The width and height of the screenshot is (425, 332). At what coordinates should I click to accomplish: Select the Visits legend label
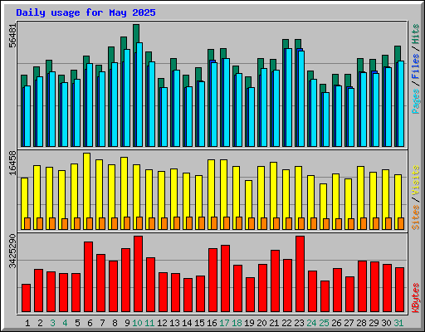[x=416, y=180]
